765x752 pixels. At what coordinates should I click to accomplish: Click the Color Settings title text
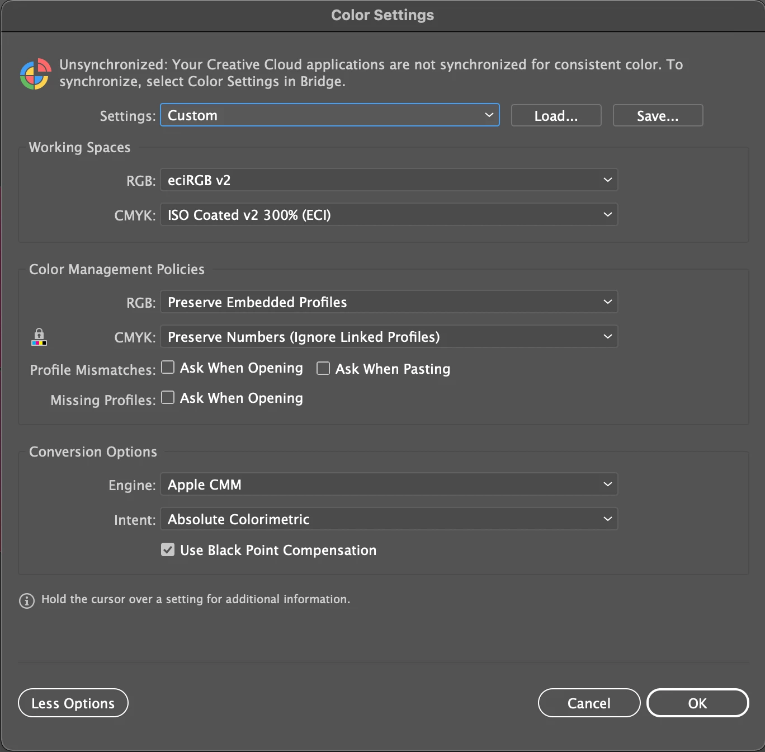coord(382,15)
